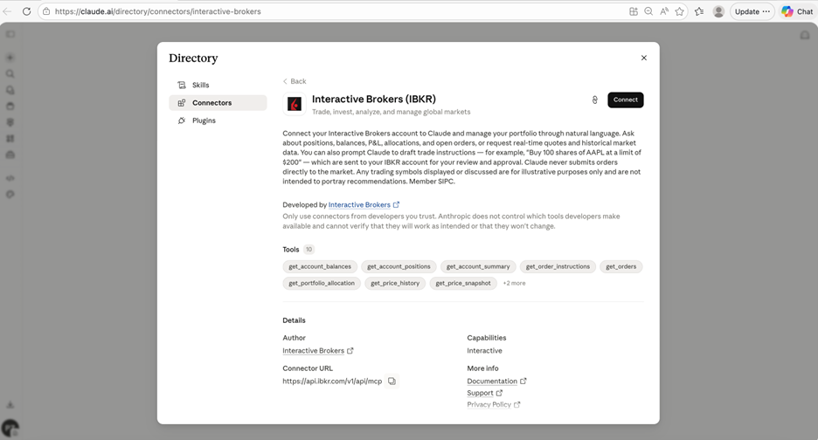
Task: Select the get_orders tool chip
Action: pyautogui.click(x=620, y=266)
